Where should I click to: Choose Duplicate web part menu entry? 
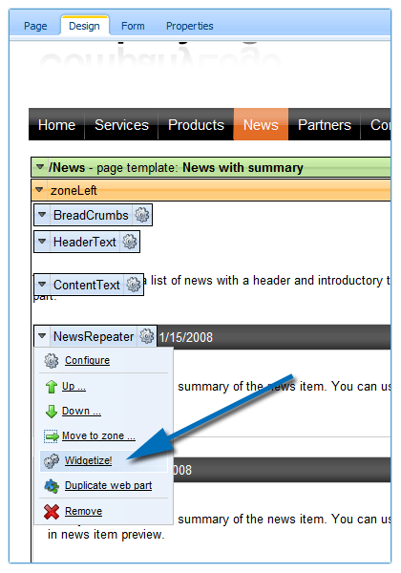(109, 486)
